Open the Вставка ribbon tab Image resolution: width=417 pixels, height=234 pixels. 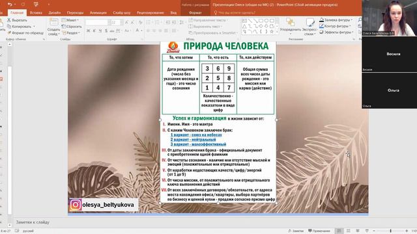pyautogui.click(x=36, y=12)
